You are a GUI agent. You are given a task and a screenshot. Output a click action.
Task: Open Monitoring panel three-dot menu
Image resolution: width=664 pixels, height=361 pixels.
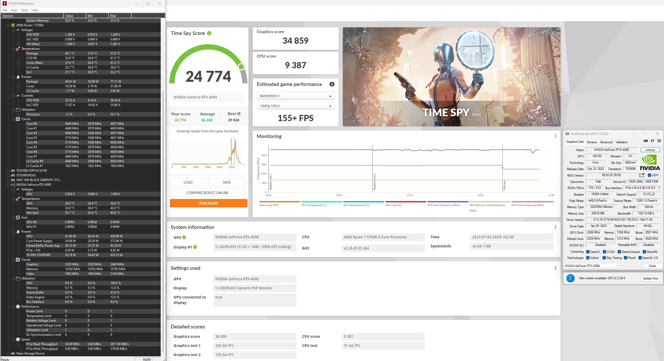pos(555,136)
